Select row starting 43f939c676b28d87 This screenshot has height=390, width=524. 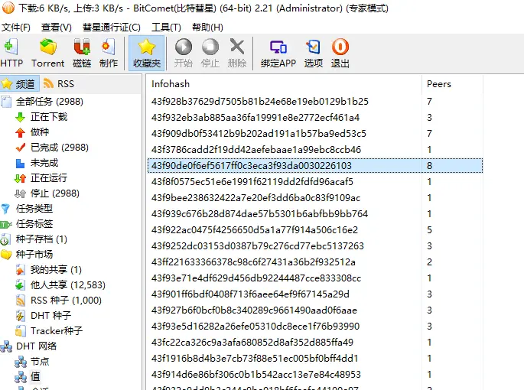coord(315,213)
